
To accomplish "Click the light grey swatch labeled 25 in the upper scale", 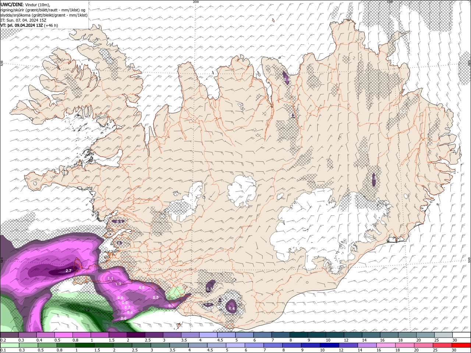I will point(443,335).
